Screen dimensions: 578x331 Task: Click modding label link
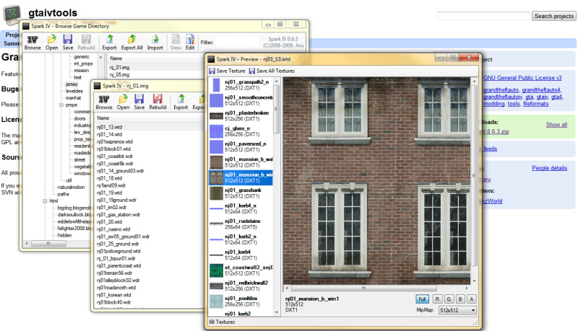tap(493, 104)
